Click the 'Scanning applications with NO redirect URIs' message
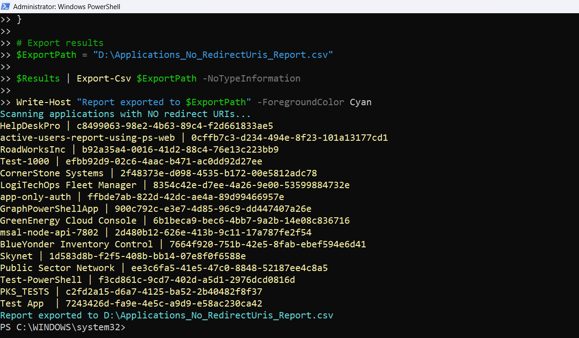This screenshot has height=338, width=579. [125, 114]
